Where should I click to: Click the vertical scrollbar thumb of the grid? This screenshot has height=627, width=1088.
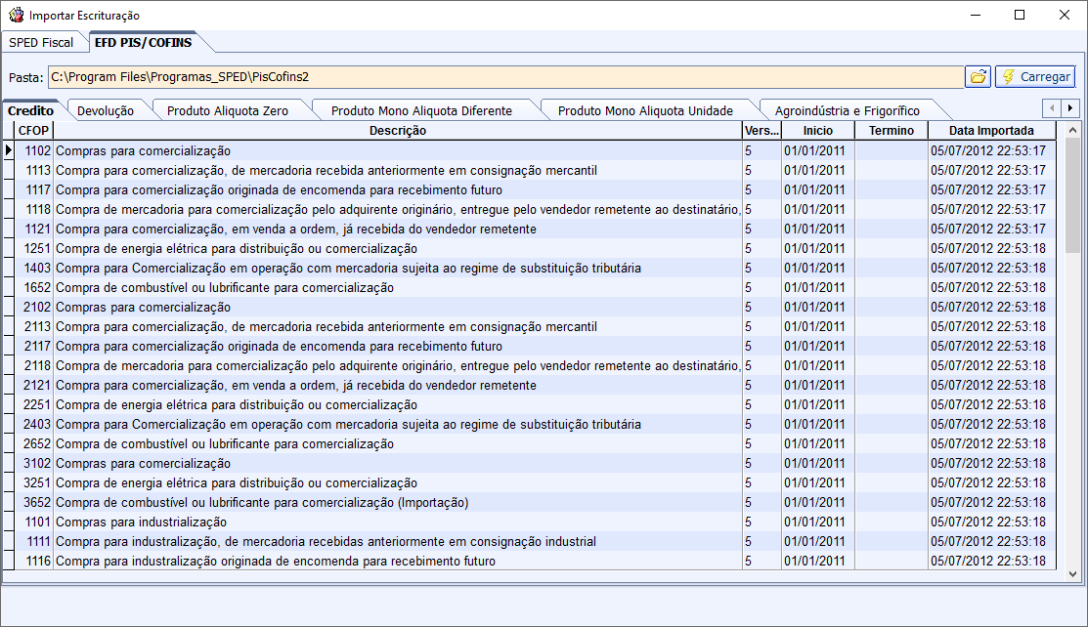click(x=1072, y=196)
